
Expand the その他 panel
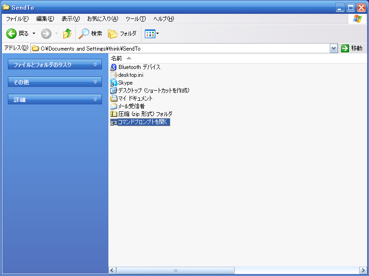click(55, 82)
